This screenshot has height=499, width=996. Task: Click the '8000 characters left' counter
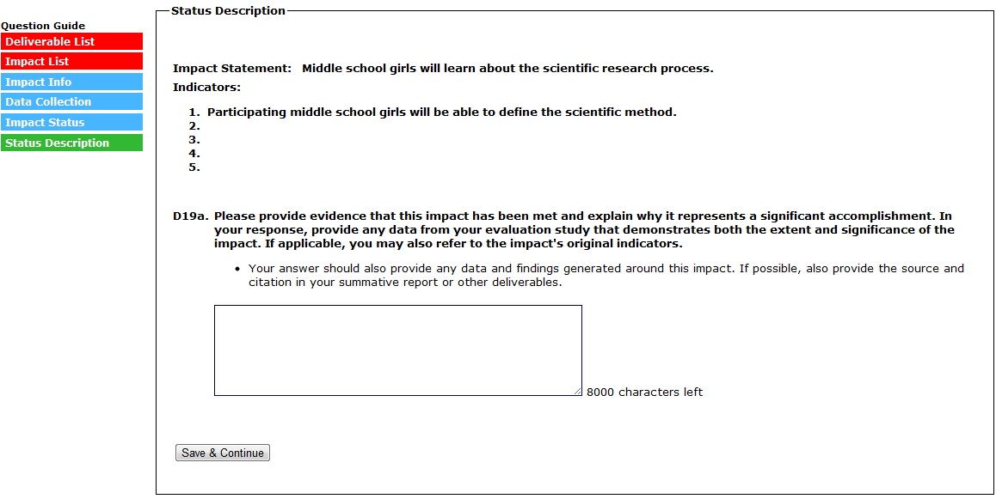point(644,393)
